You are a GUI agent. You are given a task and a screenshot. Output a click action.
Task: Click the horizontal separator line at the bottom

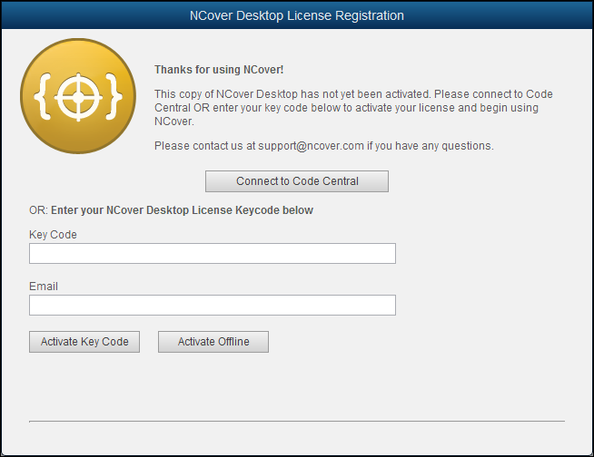point(297,422)
